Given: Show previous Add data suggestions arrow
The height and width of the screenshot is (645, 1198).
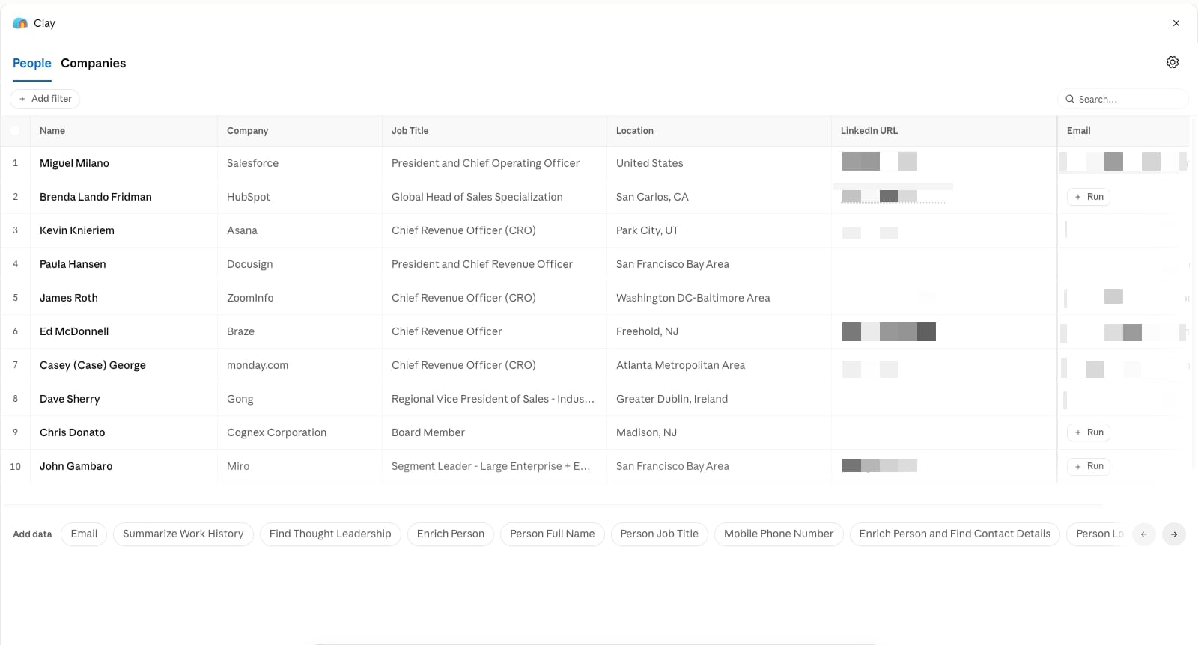Looking at the screenshot, I should 1144,534.
